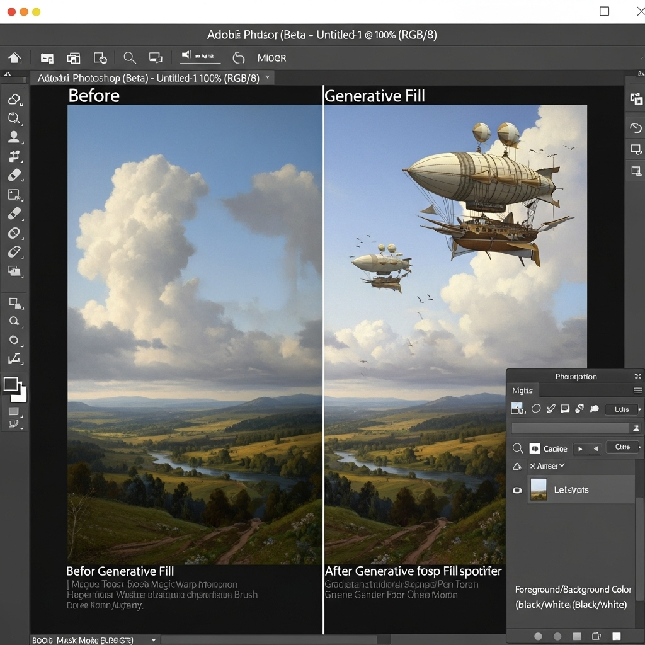Toggle the Levels layer visibility eye
The image size is (645, 645).
click(x=517, y=490)
